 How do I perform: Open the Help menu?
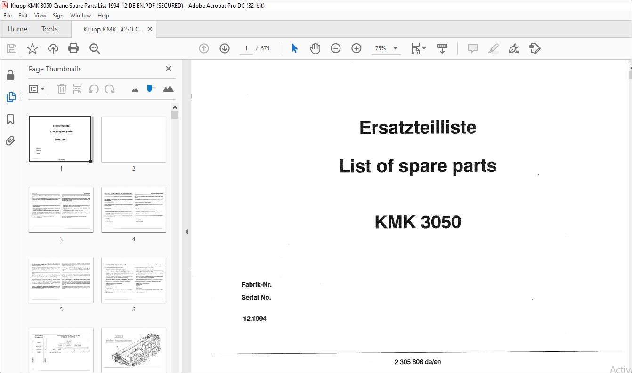pyautogui.click(x=103, y=16)
